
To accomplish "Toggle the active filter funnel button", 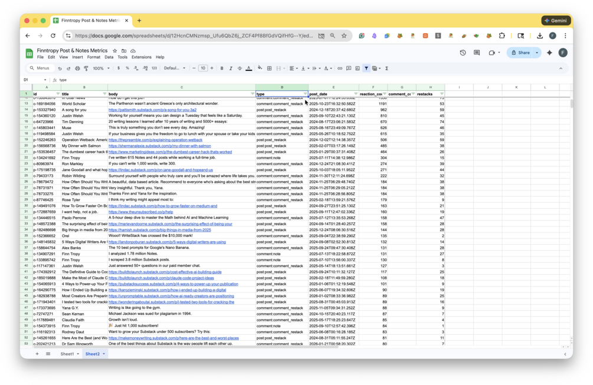I will pos(366,68).
